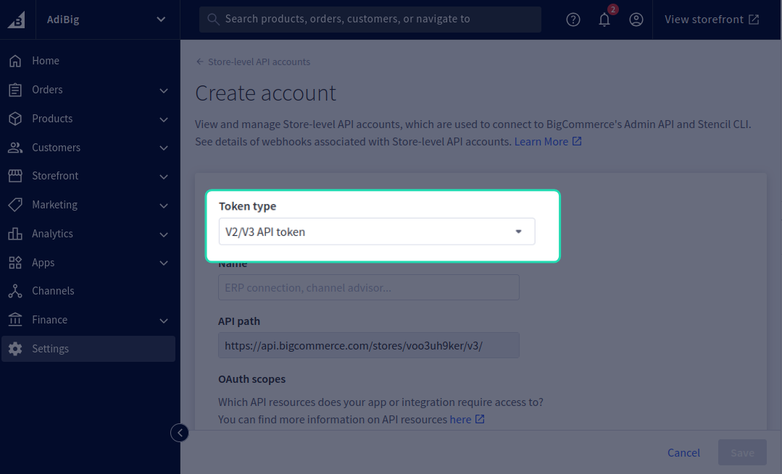Click the global search field

[370, 20]
